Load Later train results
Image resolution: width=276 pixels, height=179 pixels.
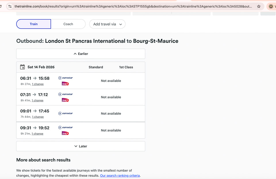(80, 146)
